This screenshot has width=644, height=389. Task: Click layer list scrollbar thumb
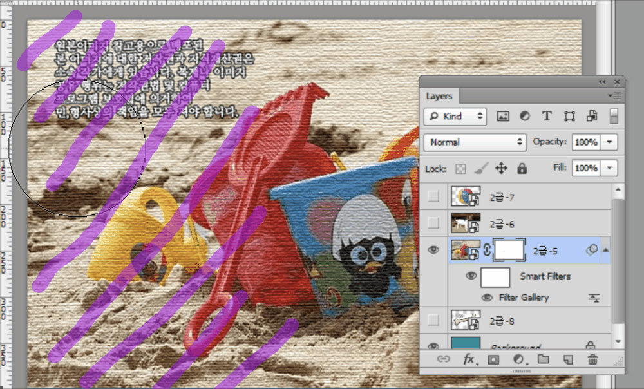pos(618,261)
